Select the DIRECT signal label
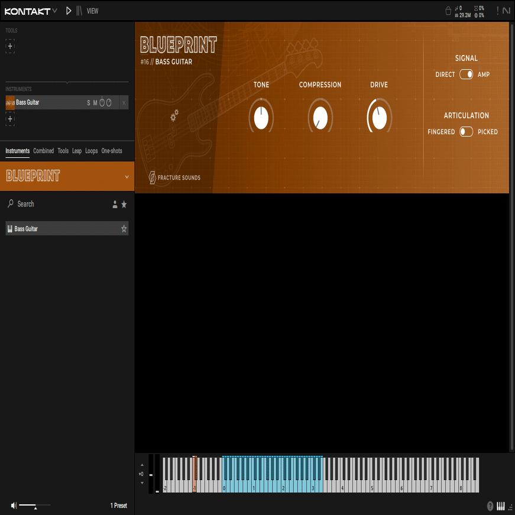Screen dimensions: 515x515 point(445,75)
